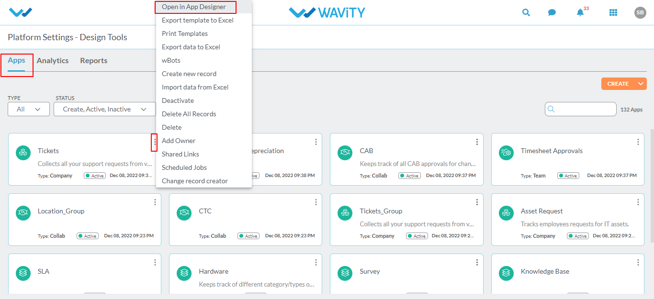Click the SLA app icon

coord(23,273)
